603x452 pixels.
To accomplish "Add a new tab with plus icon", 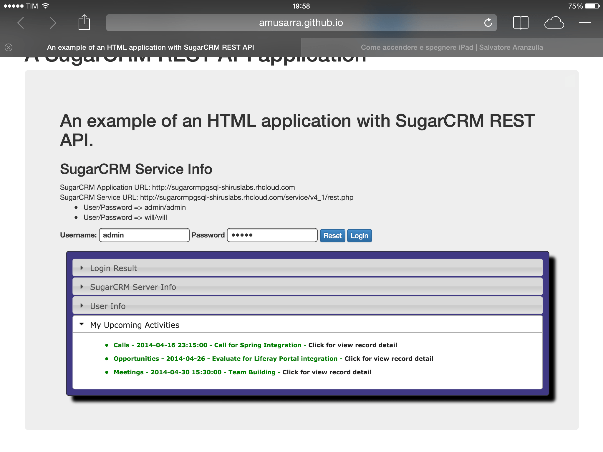I will (585, 23).
